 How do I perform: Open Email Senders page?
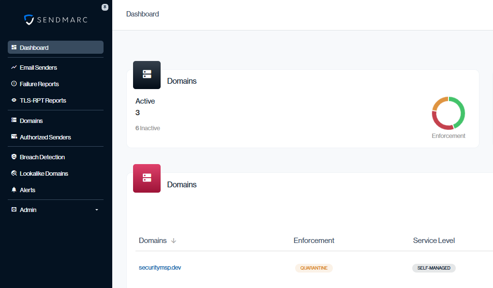coord(38,68)
